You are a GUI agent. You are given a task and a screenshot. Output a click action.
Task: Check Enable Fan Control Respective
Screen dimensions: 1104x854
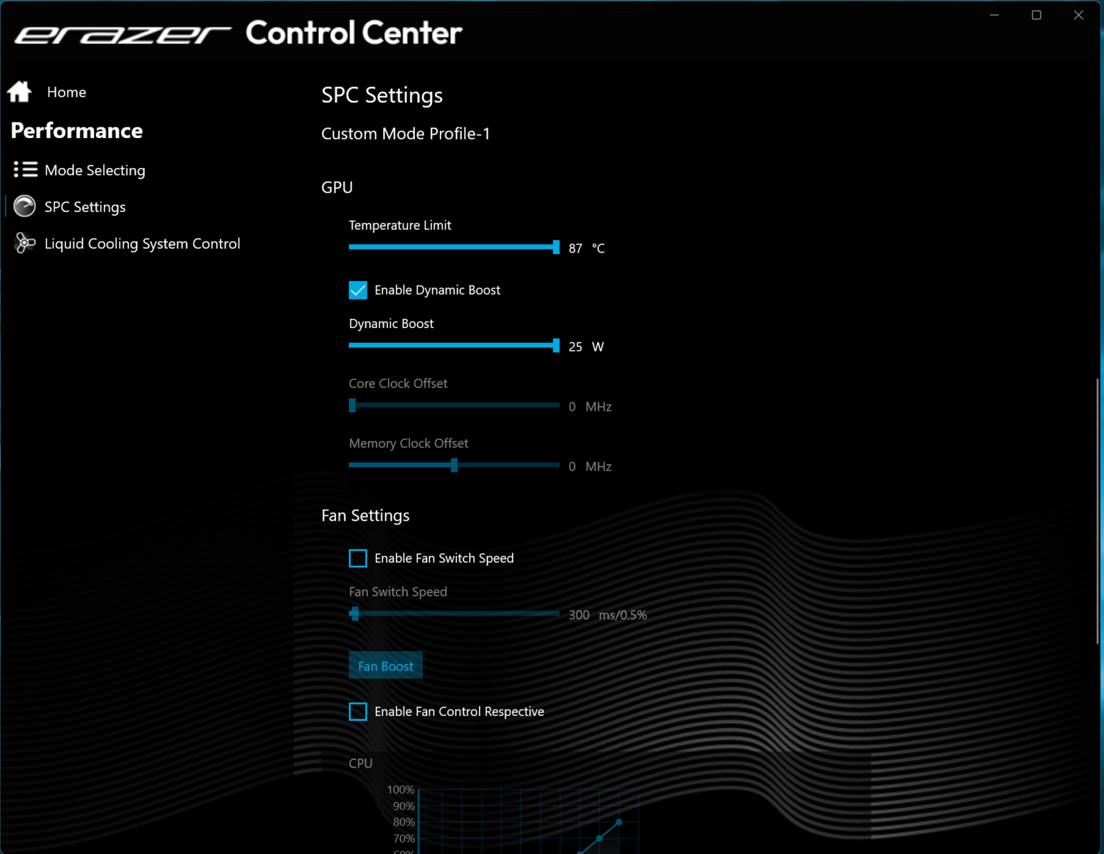coord(358,711)
